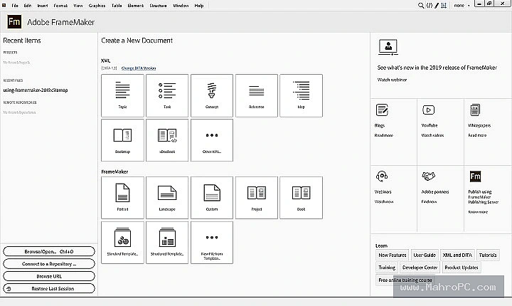This screenshot has width=512, height=306.
Task: Open the YouTube videos icon
Action: tap(428, 110)
